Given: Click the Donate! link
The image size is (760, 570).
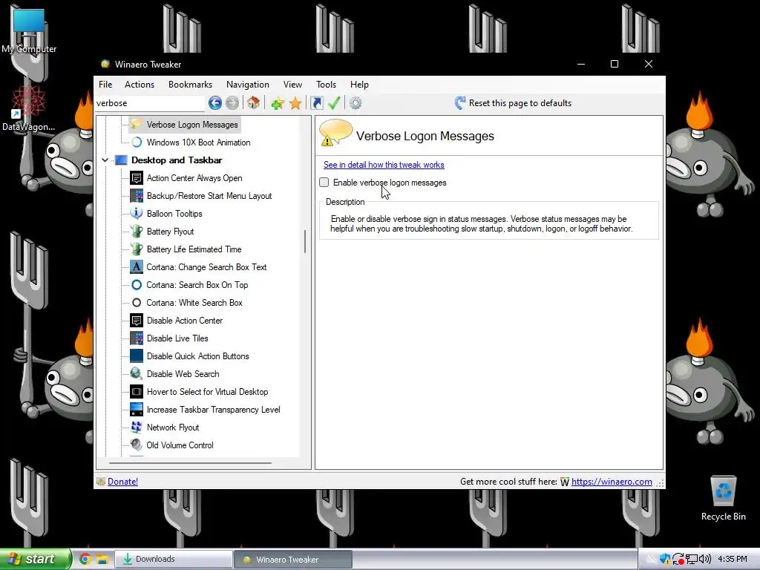Looking at the screenshot, I should pyautogui.click(x=122, y=481).
